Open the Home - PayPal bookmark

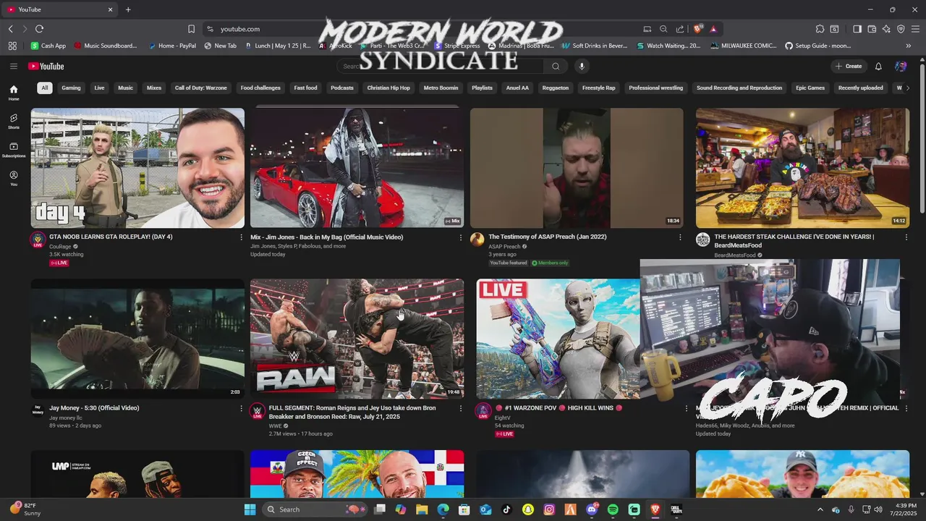tap(171, 46)
